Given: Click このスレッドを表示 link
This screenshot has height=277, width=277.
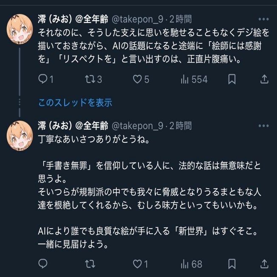Looking at the screenshot, I should click(x=75, y=102).
